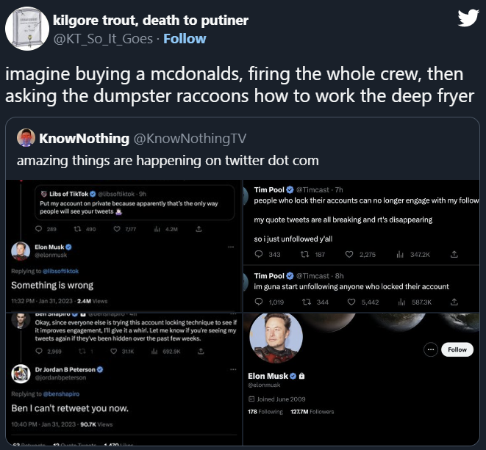This screenshot has width=486, height=450.
Task: Open the more options circle beside the Follow button
Action: tap(432, 349)
